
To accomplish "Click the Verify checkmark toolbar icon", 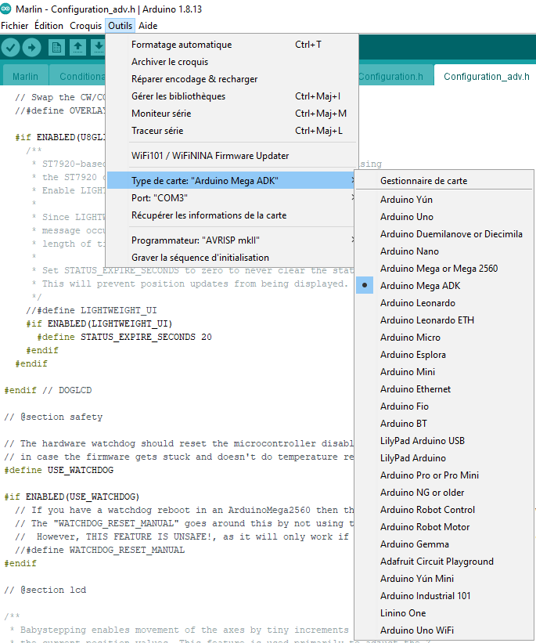I will pos(11,48).
